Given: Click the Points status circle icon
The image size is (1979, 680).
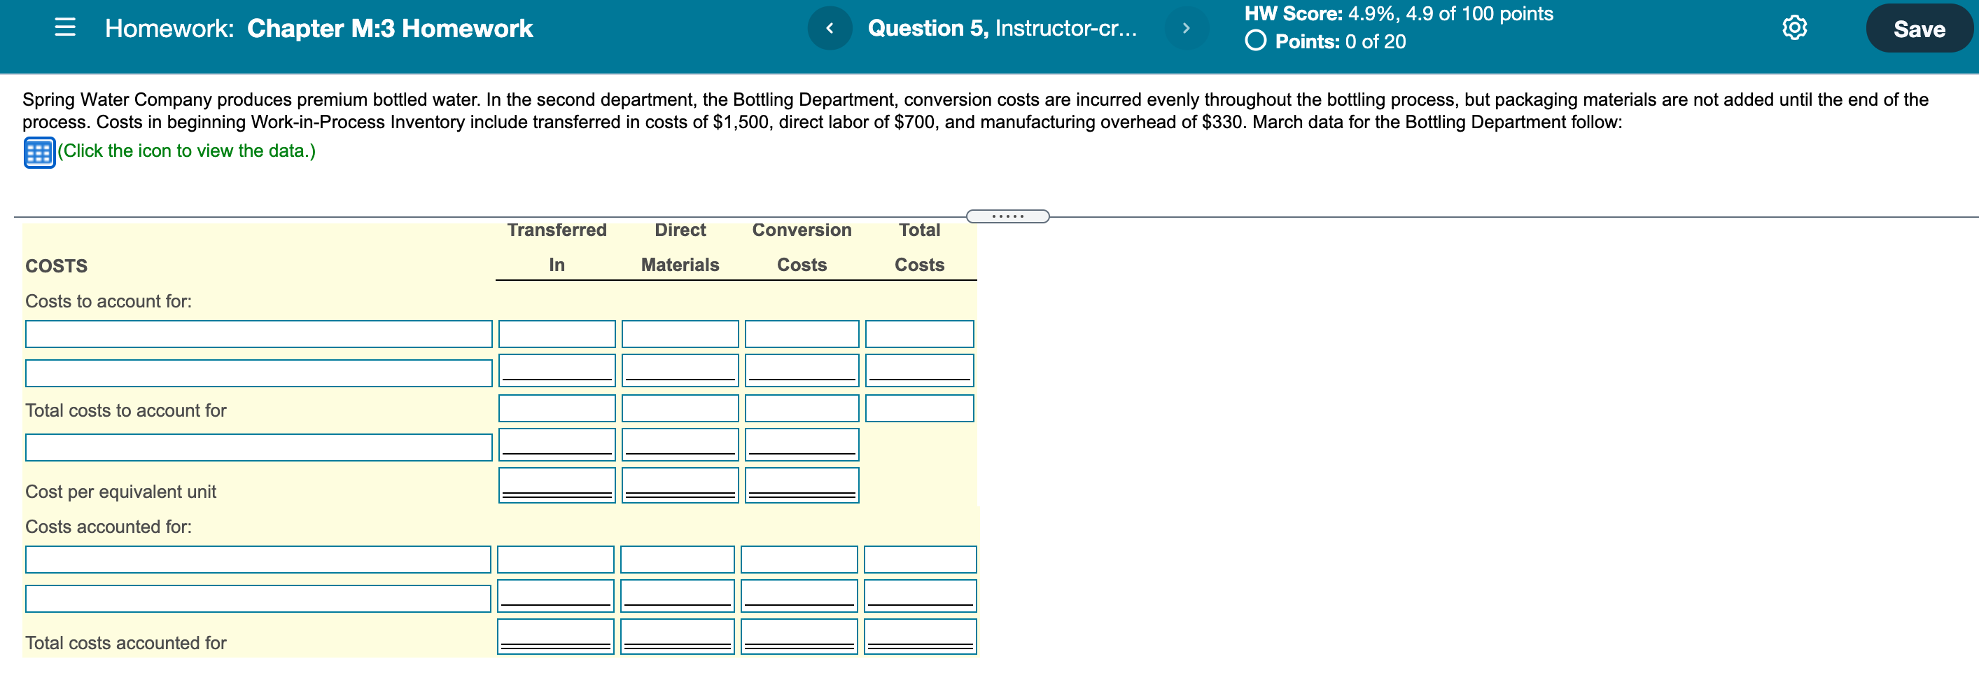Looking at the screenshot, I should [x=1255, y=41].
